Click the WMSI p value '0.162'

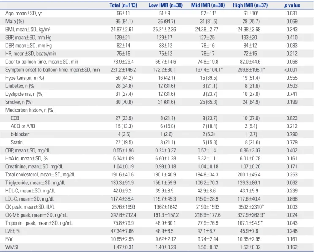(x=292, y=247)
